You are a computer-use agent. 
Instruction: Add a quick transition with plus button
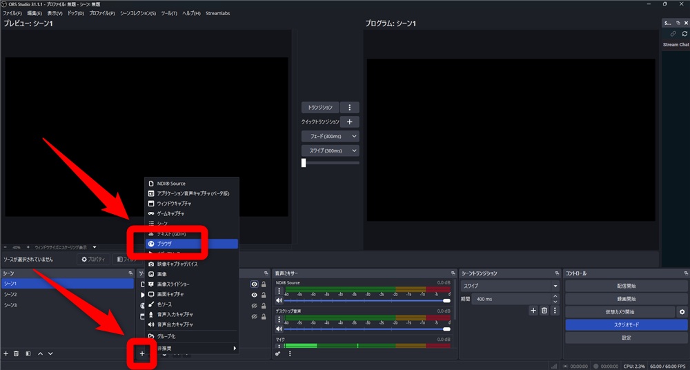click(350, 122)
